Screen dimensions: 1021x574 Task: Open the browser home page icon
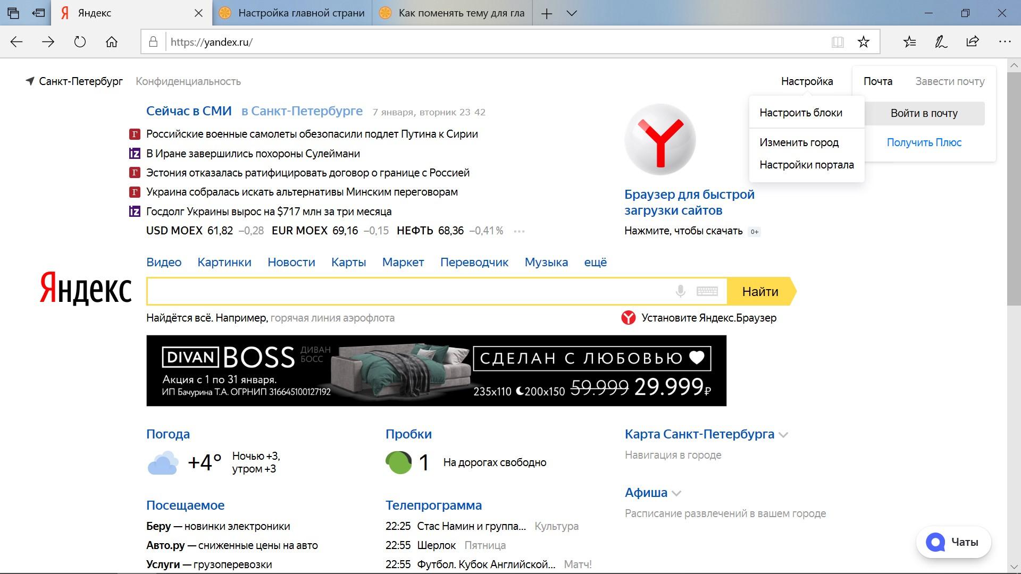[x=112, y=42]
